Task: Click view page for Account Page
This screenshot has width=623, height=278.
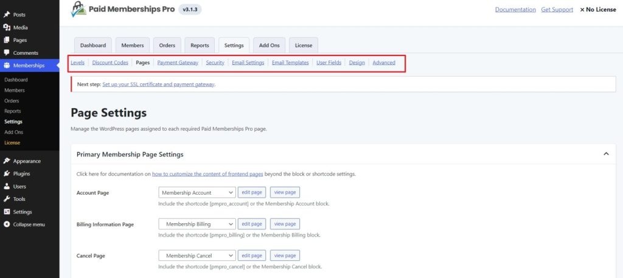Action: tap(285, 192)
